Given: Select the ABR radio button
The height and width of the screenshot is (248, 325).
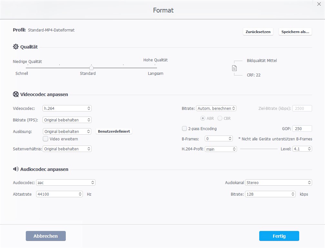Looking at the screenshot, I should 203,118.
